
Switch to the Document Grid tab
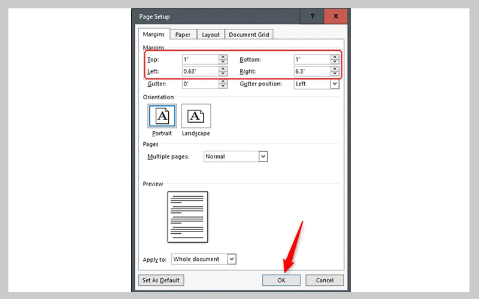coord(248,35)
